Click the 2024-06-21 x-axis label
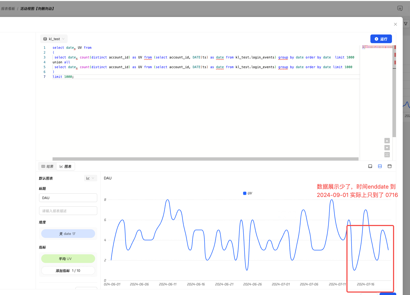 click(224, 284)
